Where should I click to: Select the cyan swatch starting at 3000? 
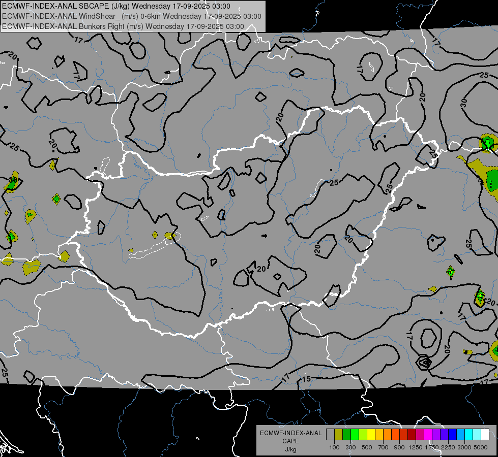pos(469,435)
